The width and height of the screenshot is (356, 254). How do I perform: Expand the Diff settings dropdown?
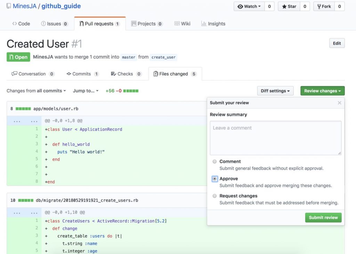pyautogui.click(x=275, y=91)
